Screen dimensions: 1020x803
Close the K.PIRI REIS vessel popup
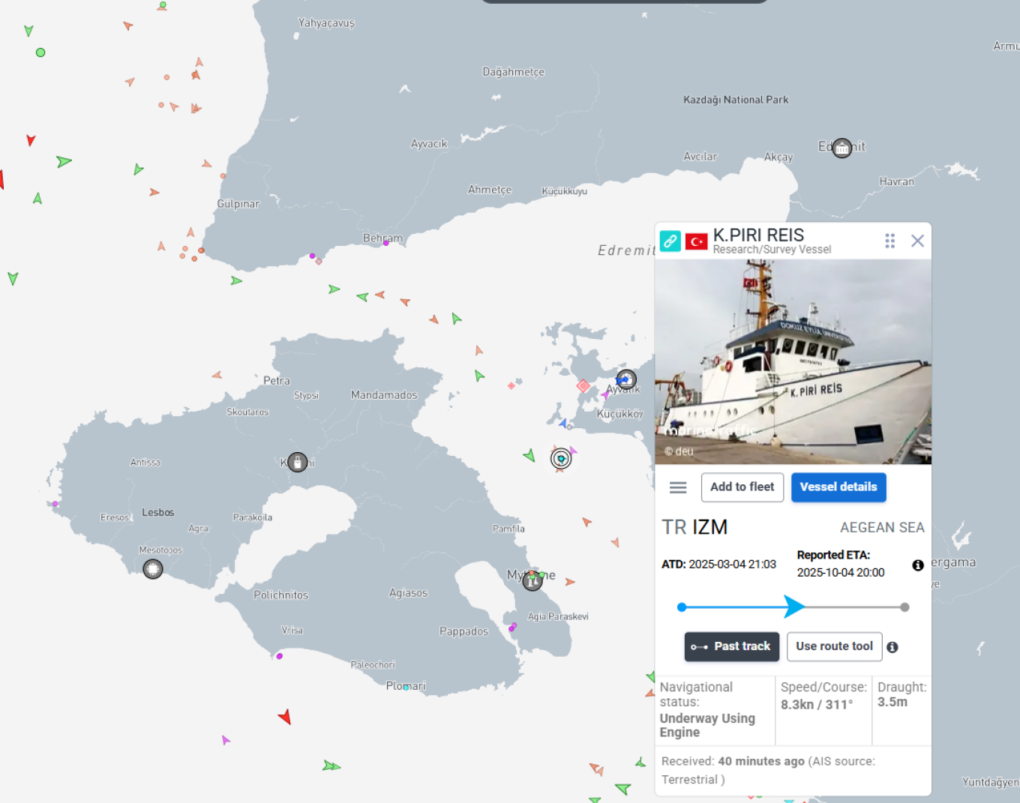coord(917,241)
